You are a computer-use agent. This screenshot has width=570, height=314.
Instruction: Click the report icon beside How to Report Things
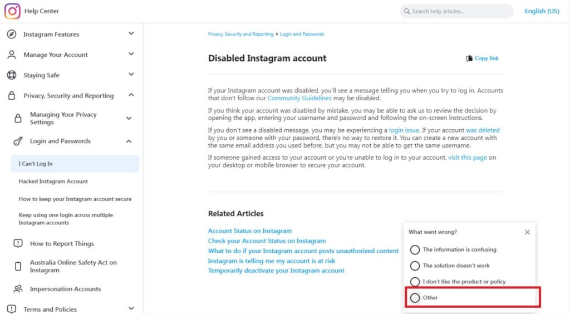click(x=18, y=243)
